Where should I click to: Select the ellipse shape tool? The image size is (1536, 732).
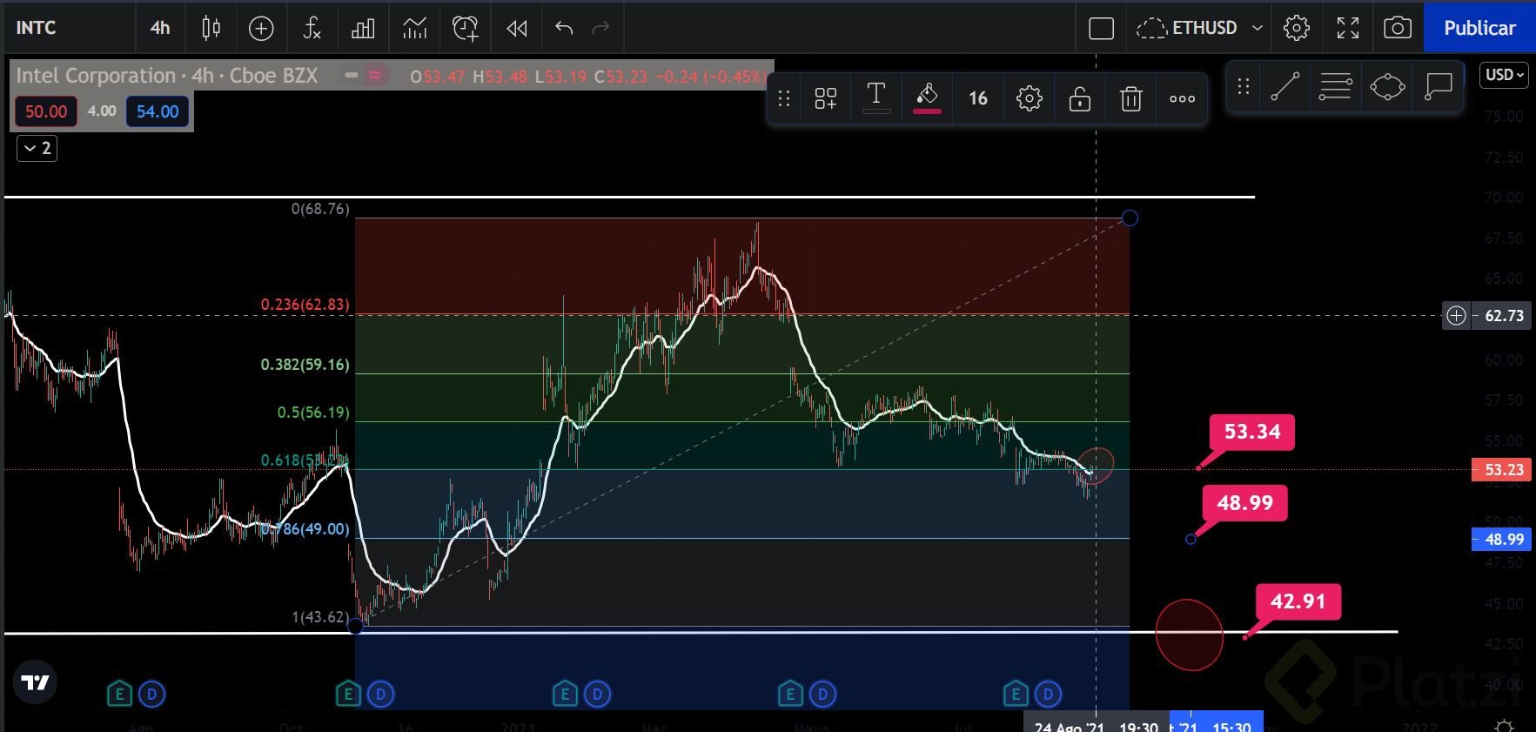click(1387, 86)
